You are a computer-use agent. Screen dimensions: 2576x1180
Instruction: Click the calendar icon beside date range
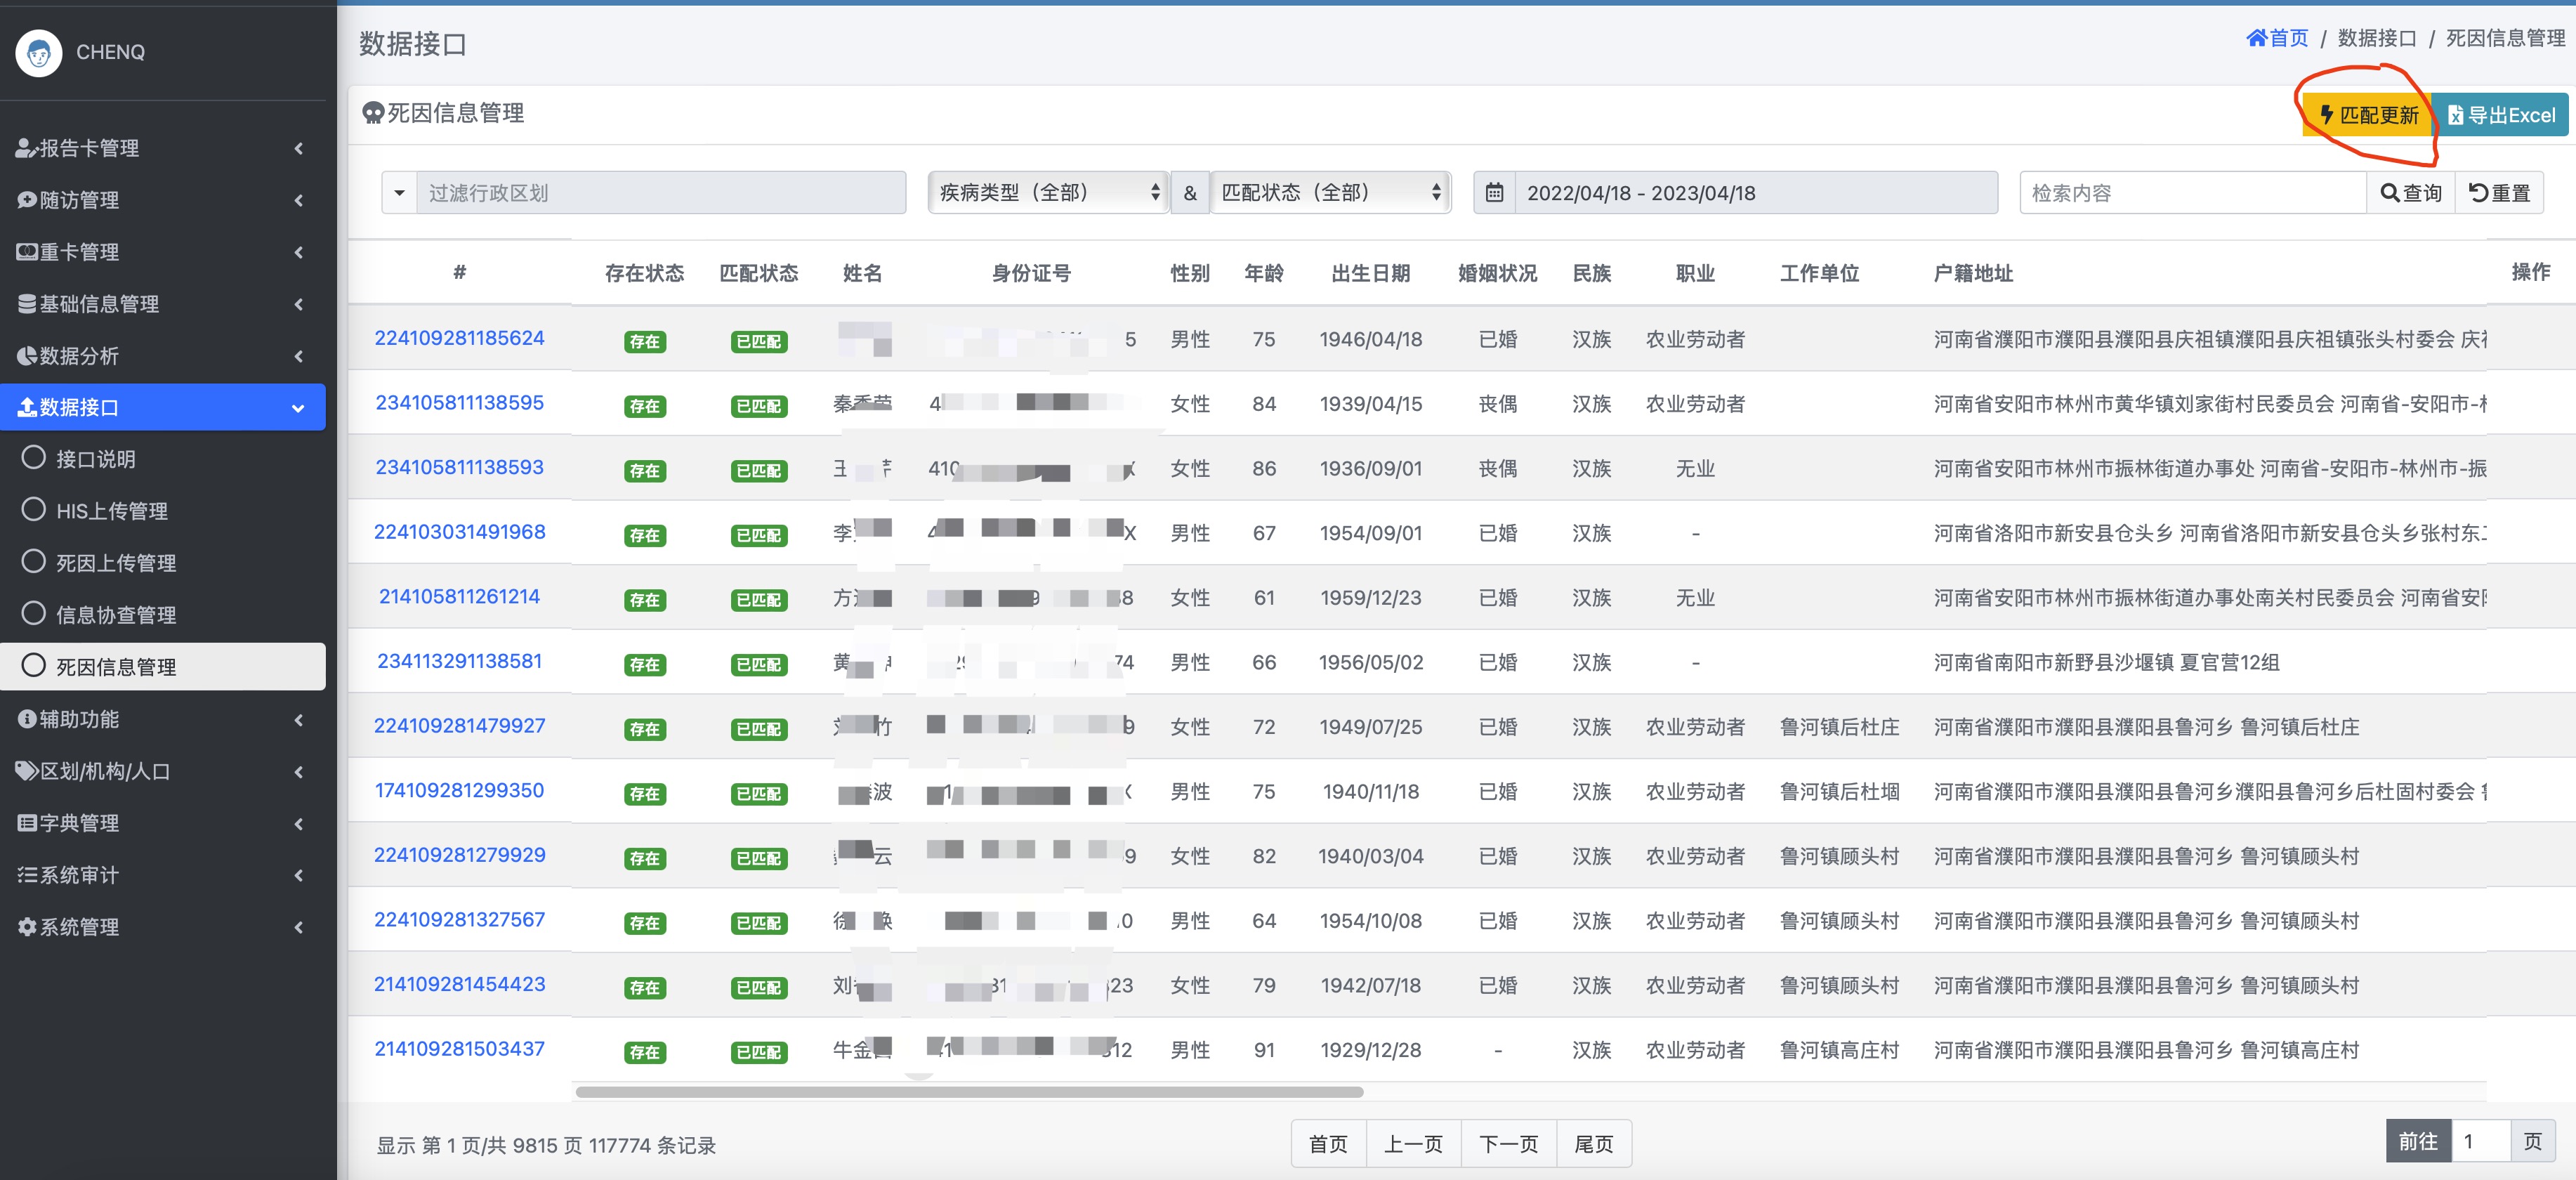coord(1494,193)
